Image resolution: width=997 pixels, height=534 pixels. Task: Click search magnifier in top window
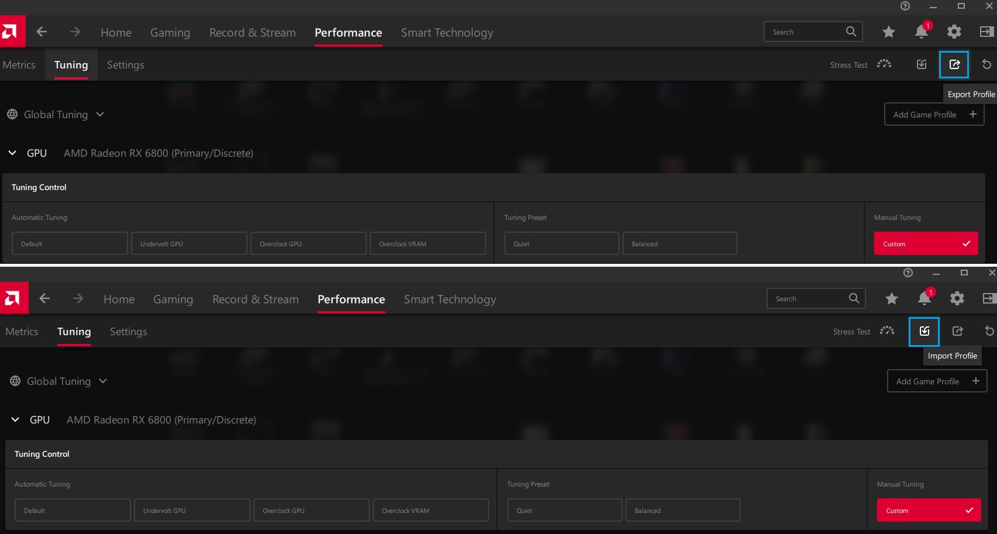[851, 32]
